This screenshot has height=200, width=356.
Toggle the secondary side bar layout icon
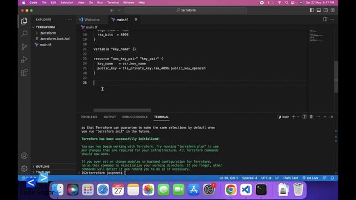(x=326, y=10)
